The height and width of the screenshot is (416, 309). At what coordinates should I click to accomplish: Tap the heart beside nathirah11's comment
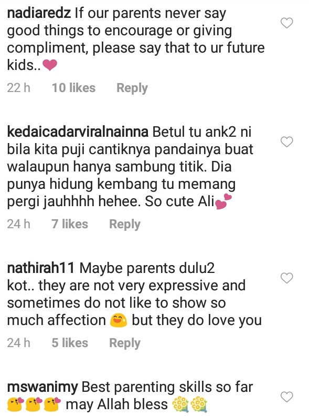287,278
